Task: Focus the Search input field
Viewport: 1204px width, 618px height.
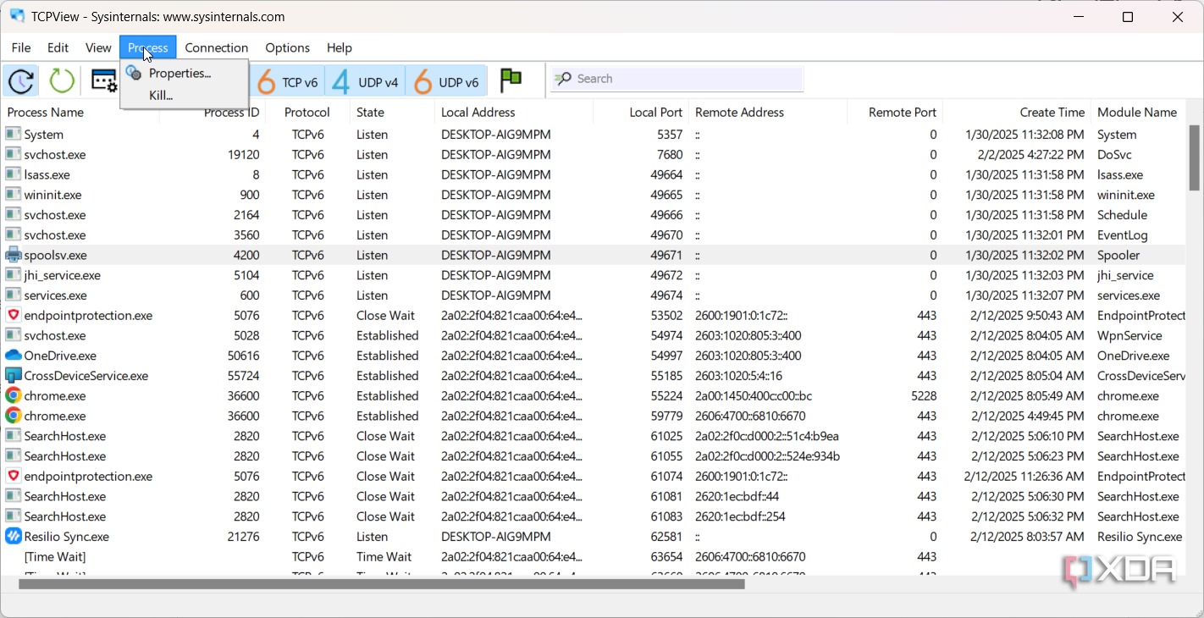Action: (x=677, y=79)
